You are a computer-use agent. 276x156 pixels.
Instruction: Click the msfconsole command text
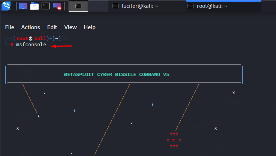(x=31, y=45)
